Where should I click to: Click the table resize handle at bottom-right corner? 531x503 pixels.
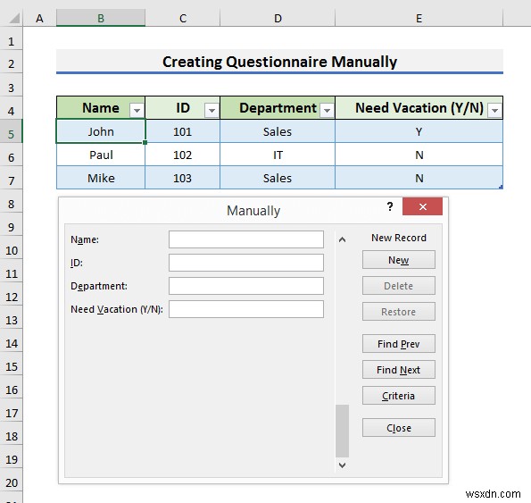click(x=501, y=187)
